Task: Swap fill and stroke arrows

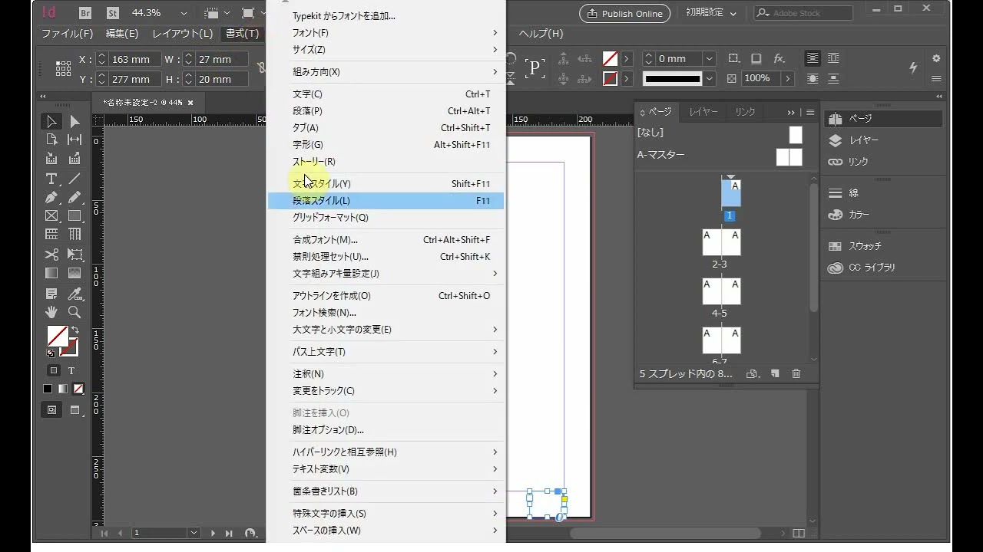Action: point(74,330)
